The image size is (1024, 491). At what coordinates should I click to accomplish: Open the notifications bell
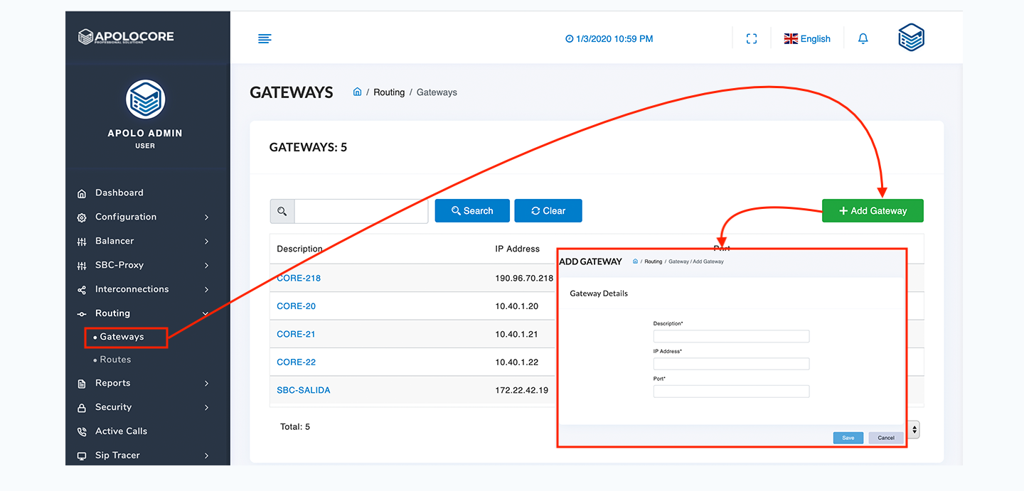click(x=863, y=38)
